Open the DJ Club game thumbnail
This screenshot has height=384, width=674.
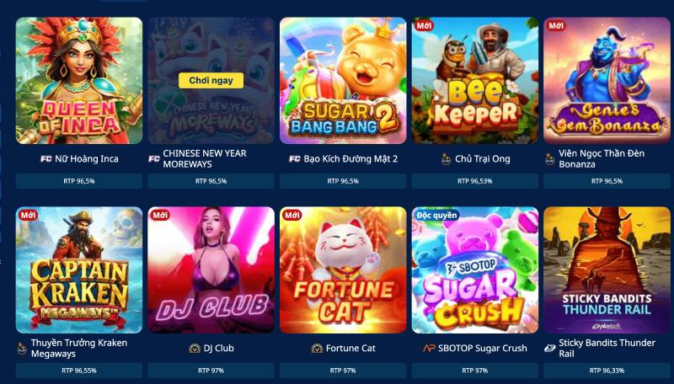point(211,270)
